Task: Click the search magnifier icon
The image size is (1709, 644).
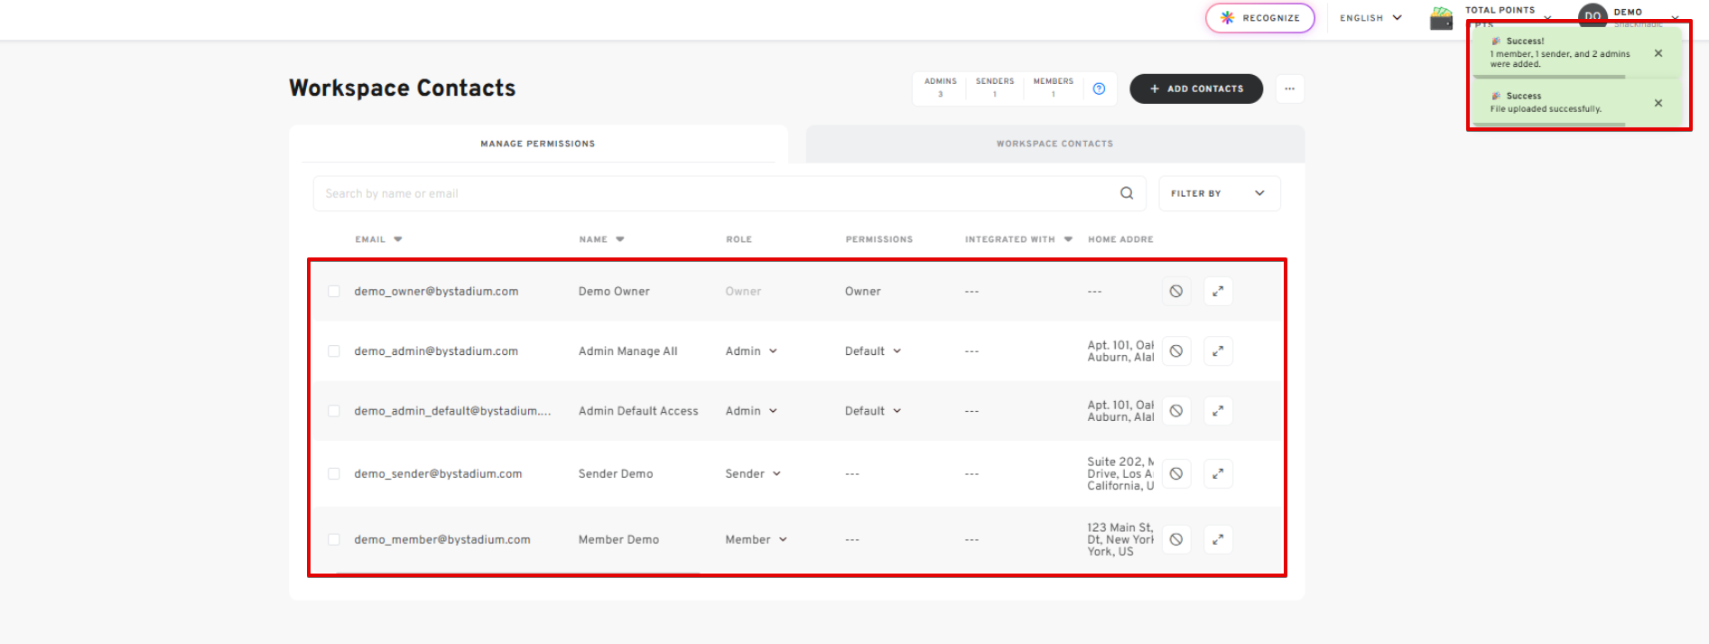Action: (1126, 193)
